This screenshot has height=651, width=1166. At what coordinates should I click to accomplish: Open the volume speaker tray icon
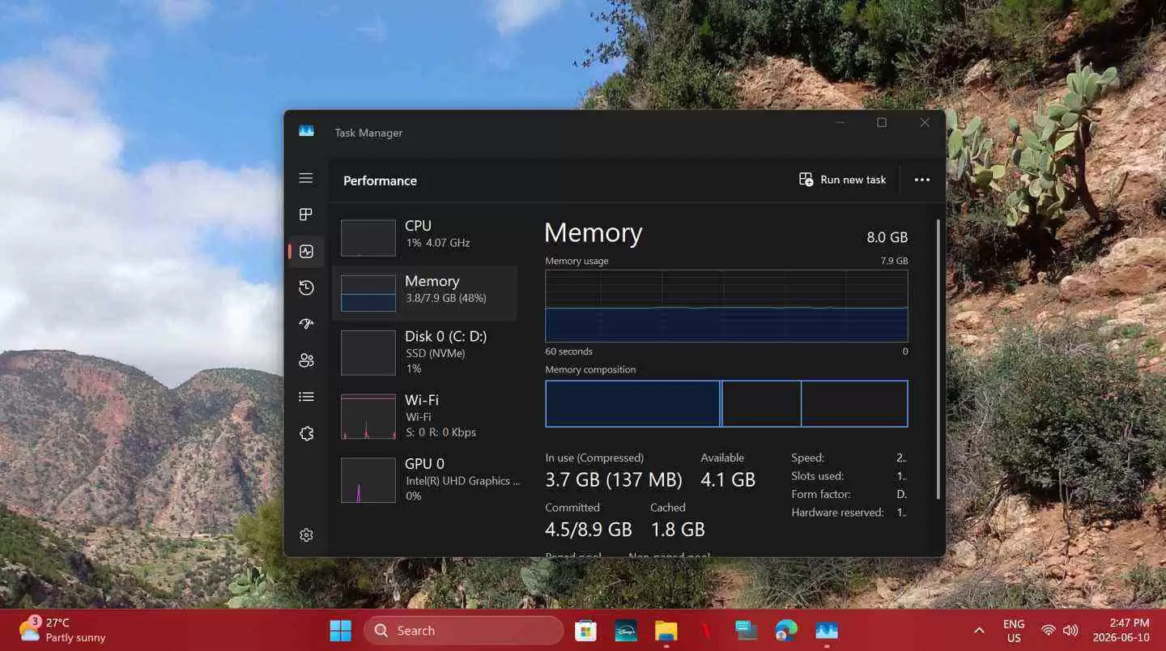click(x=1070, y=631)
